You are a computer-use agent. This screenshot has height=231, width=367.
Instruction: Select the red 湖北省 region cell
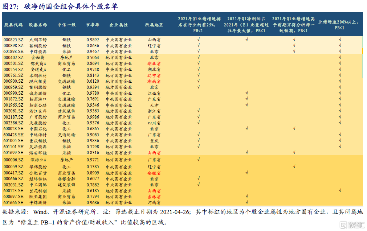[154, 63]
